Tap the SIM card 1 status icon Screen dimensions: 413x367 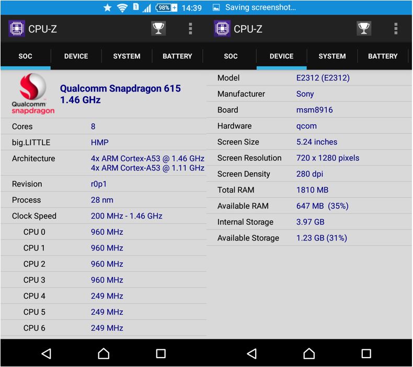click(135, 7)
